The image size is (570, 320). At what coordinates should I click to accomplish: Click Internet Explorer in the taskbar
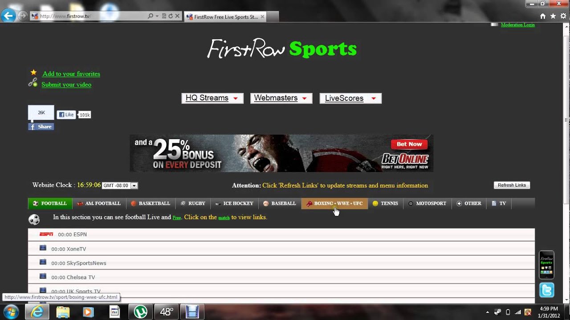[x=37, y=312]
